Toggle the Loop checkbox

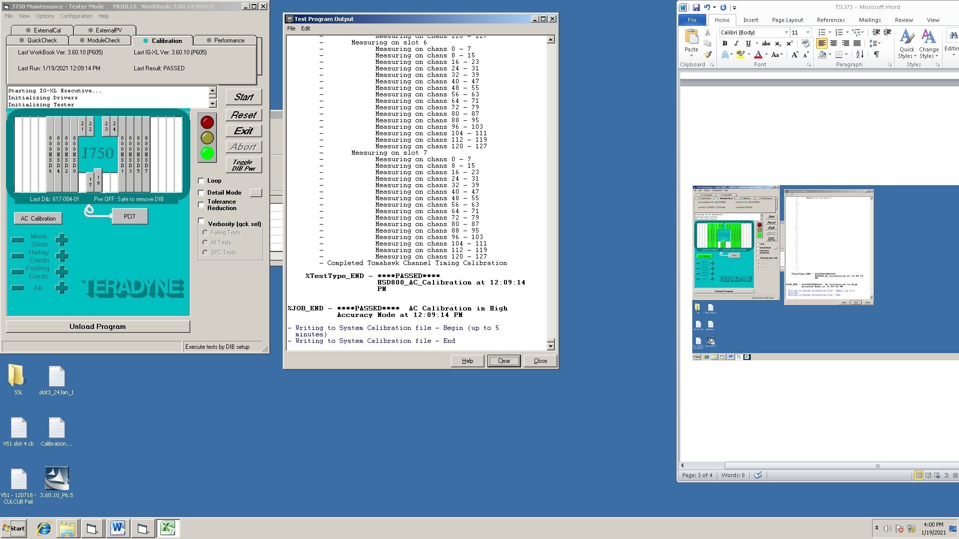(201, 180)
